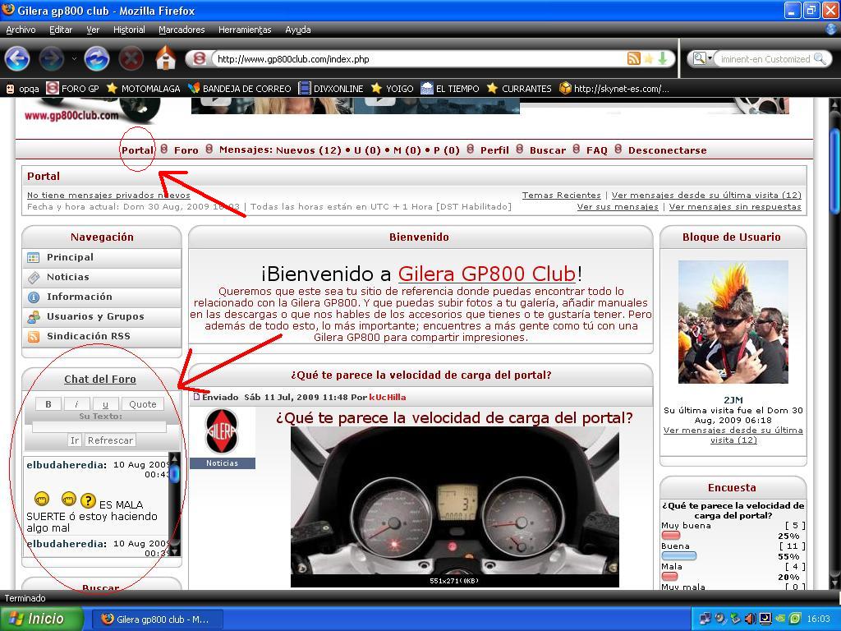Viewport: 841px width, 631px height.
Task: Click Ver mensajes sin respuestas
Action: click(x=735, y=207)
